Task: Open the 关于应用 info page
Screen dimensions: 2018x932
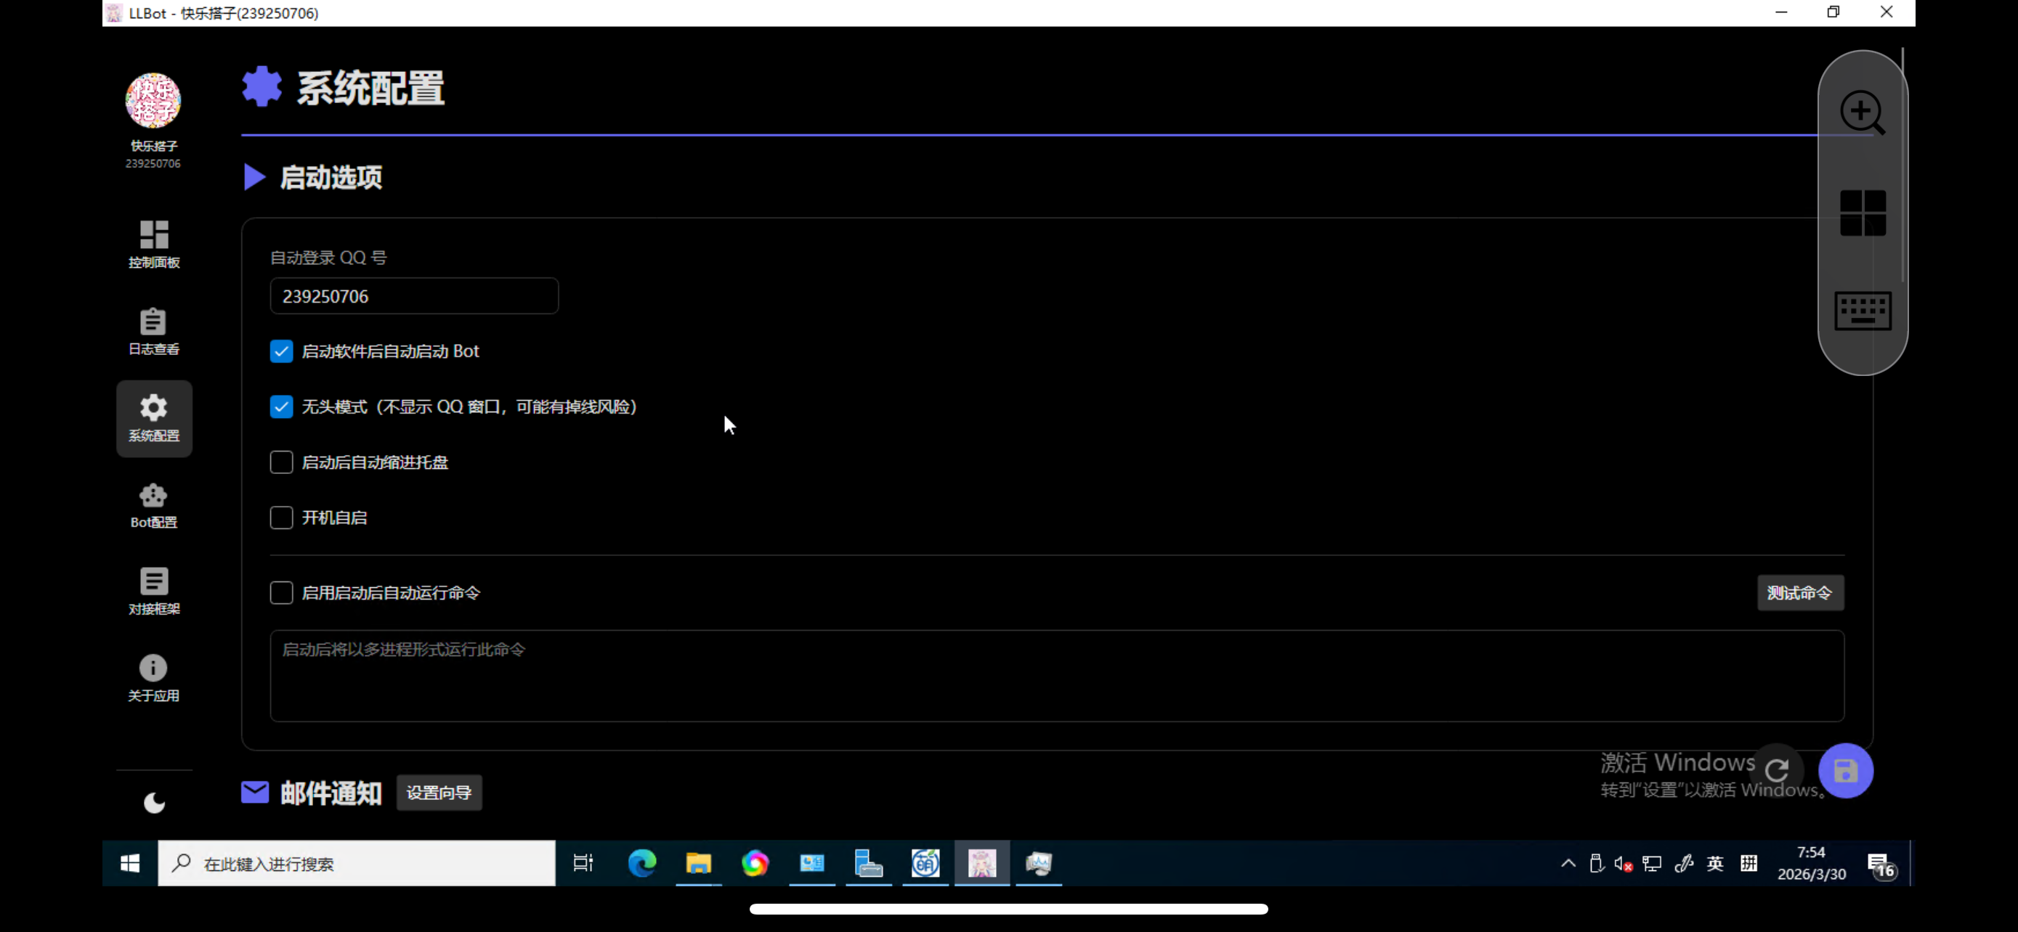Action: click(153, 678)
